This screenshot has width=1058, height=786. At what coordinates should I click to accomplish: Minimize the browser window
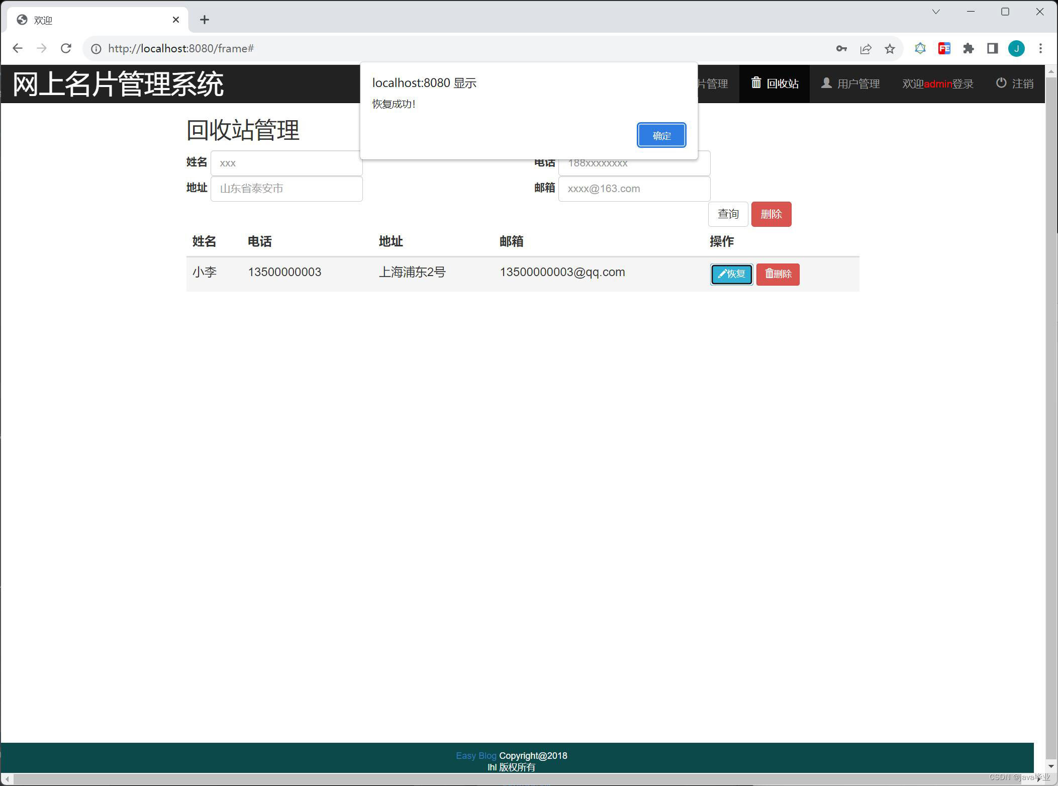(971, 12)
